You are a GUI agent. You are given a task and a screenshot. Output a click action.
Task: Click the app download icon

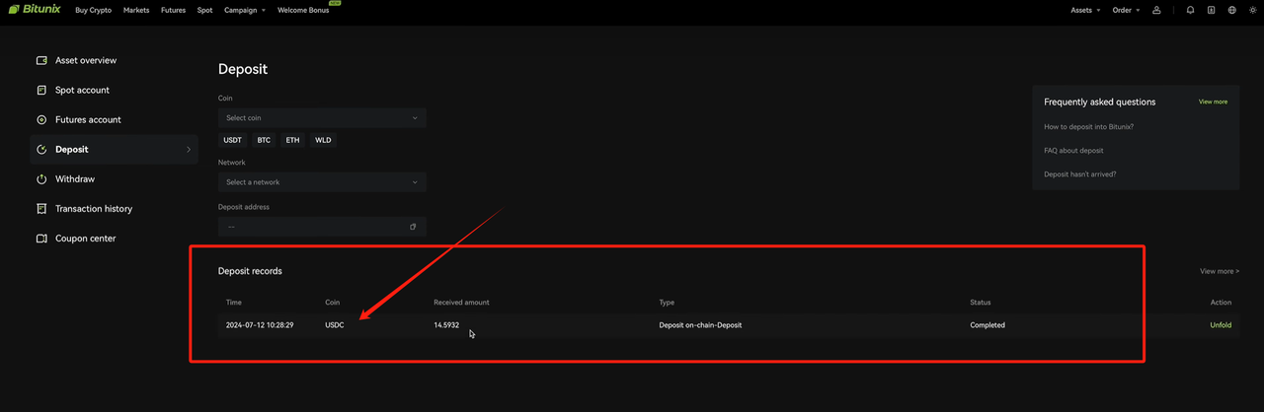pos(1211,10)
